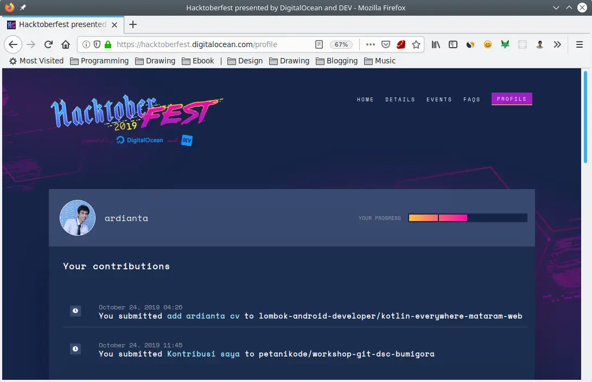Bookmark this page with the star icon
Viewport: 592px width, 382px height.
click(x=416, y=44)
